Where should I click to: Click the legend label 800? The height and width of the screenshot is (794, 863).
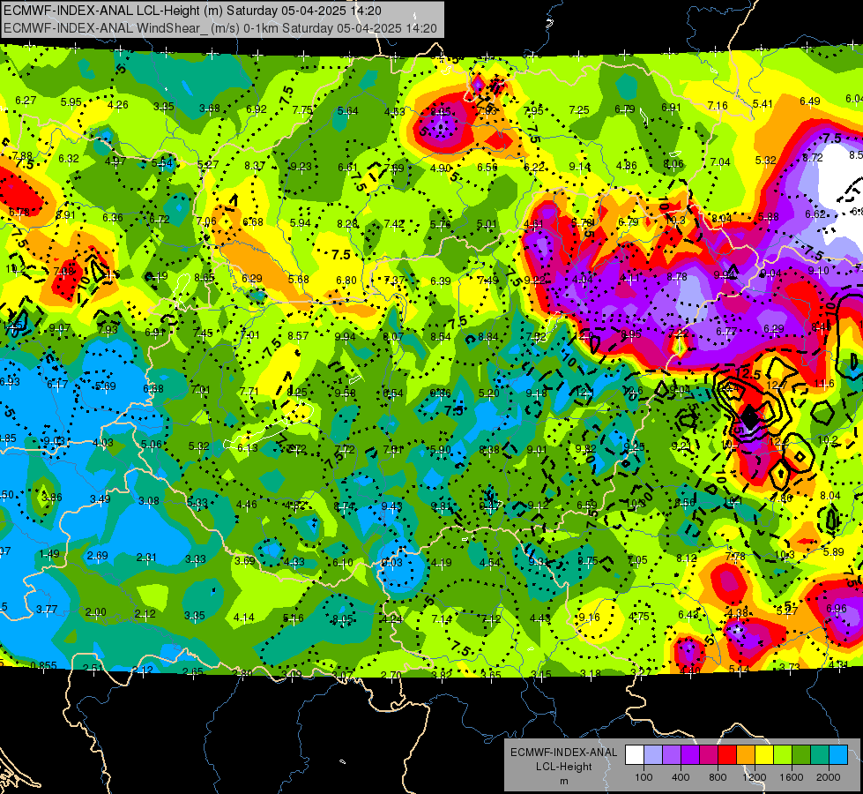(x=718, y=777)
